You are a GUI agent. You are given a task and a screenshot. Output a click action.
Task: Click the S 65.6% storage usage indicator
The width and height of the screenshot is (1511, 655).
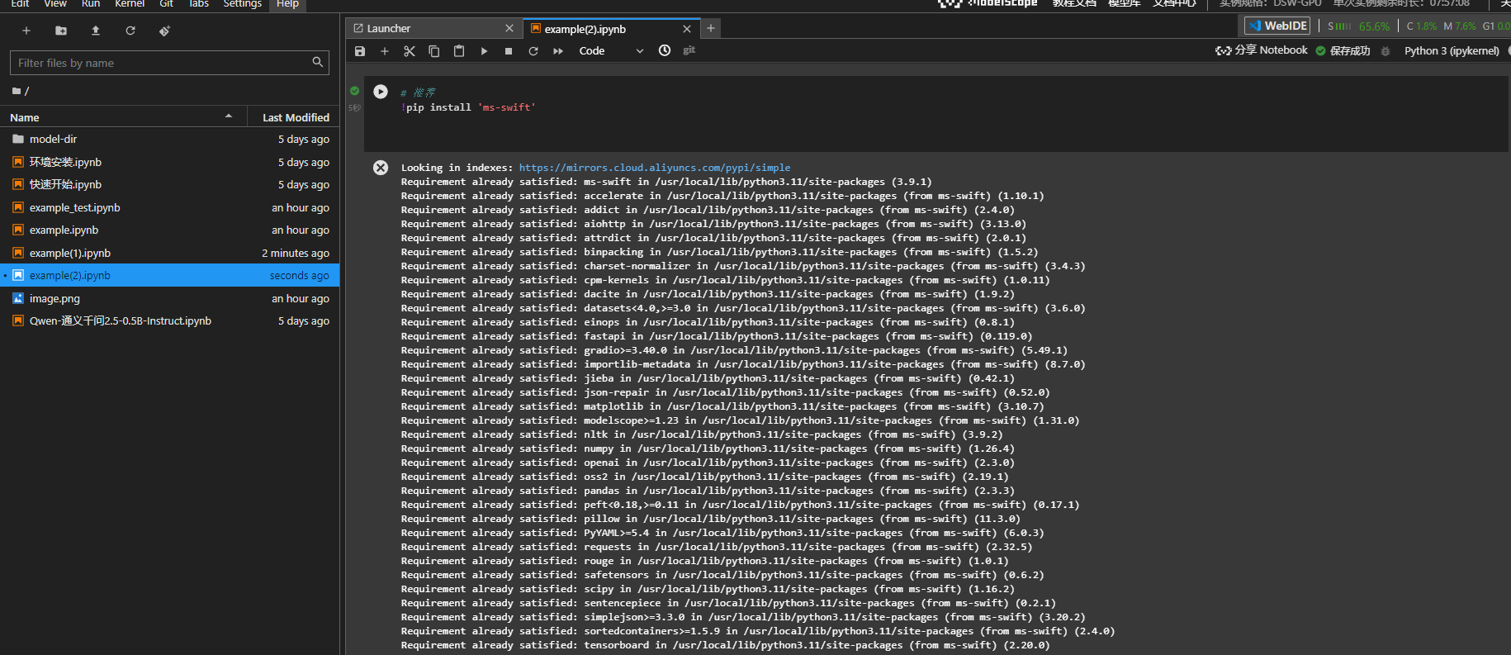pyautogui.click(x=1358, y=26)
